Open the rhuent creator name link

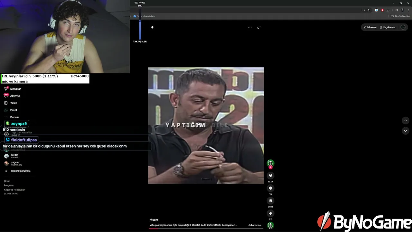tap(154, 220)
